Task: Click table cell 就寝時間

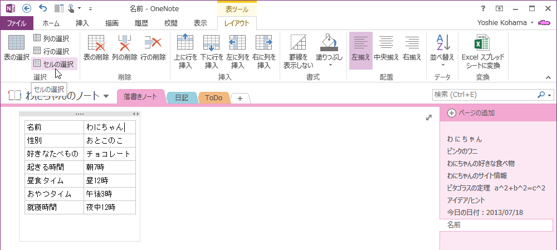Action: coord(55,207)
